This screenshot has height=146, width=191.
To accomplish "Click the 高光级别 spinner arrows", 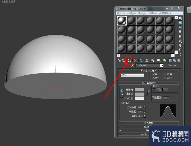I will (x=145, y=107).
